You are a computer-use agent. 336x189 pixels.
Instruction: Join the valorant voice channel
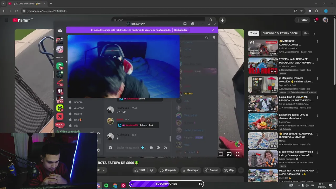(78, 108)
